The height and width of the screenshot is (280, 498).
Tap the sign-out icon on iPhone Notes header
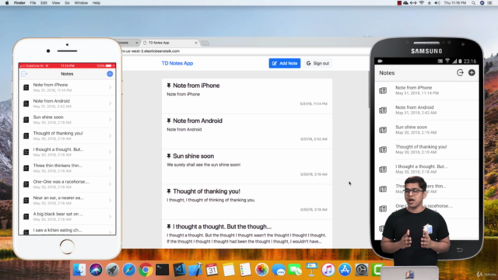[24, 74]
